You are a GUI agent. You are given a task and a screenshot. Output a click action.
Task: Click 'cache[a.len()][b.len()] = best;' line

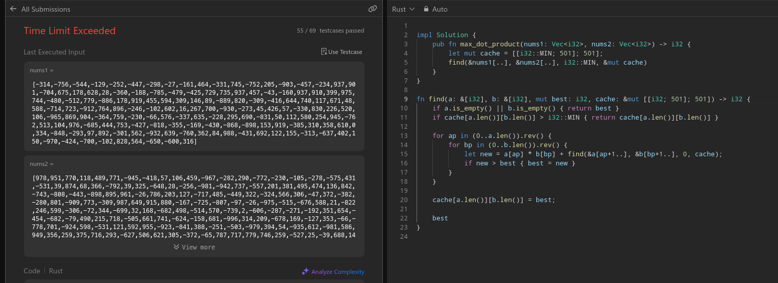[x=494, y=200]
